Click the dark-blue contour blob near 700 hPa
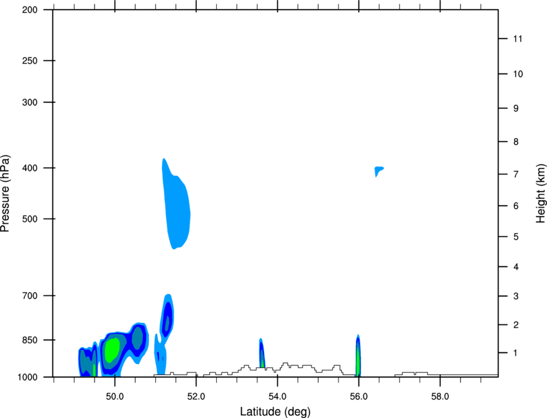This screenshot has height=418, width=547. click(x=167, y=319)
